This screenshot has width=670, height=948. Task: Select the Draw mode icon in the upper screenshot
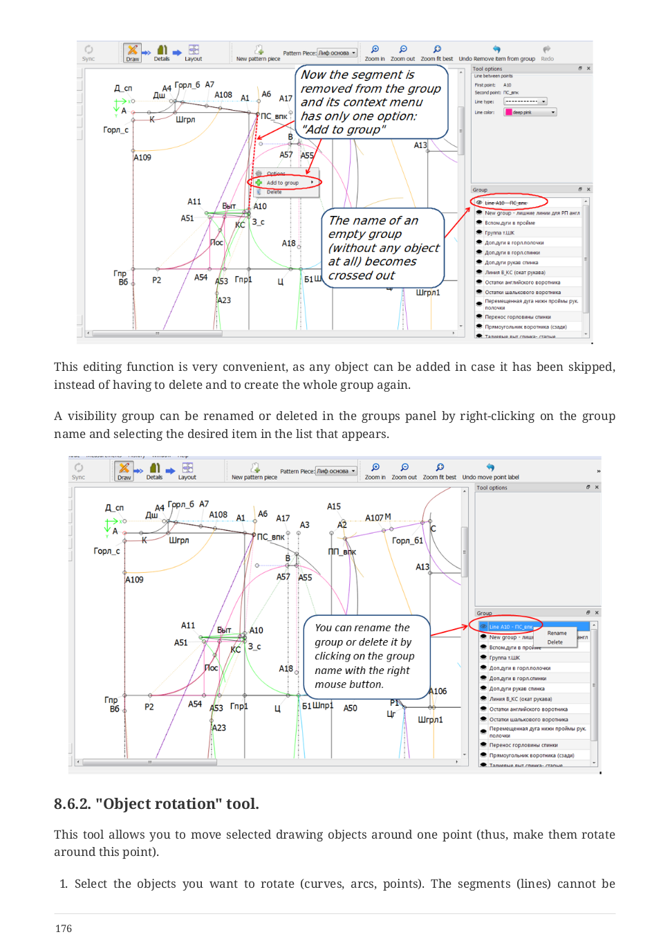pos(132,53)
